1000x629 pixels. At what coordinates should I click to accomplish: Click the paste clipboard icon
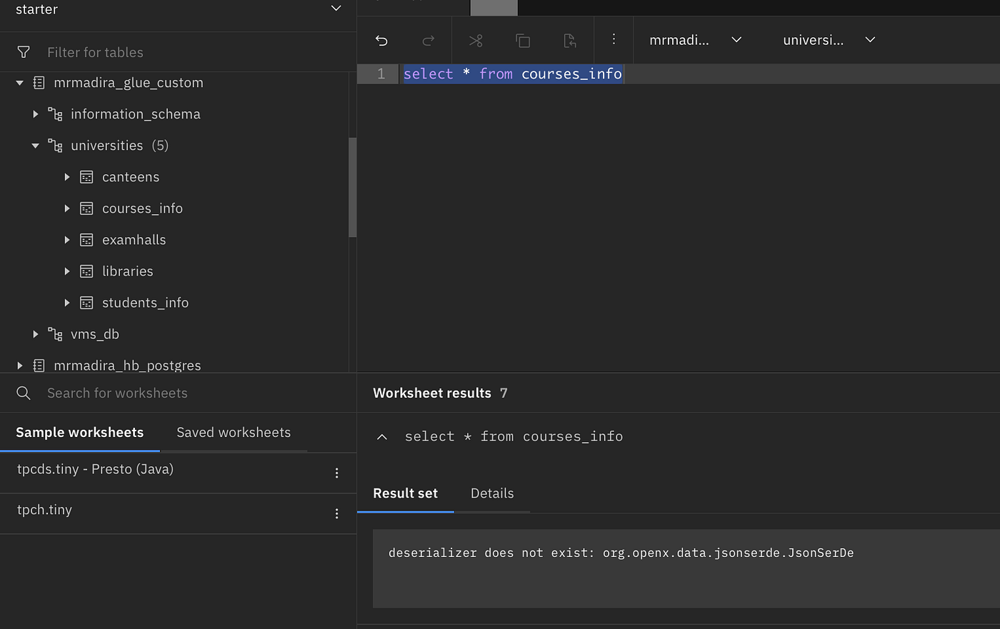click(x=569, y=40)
